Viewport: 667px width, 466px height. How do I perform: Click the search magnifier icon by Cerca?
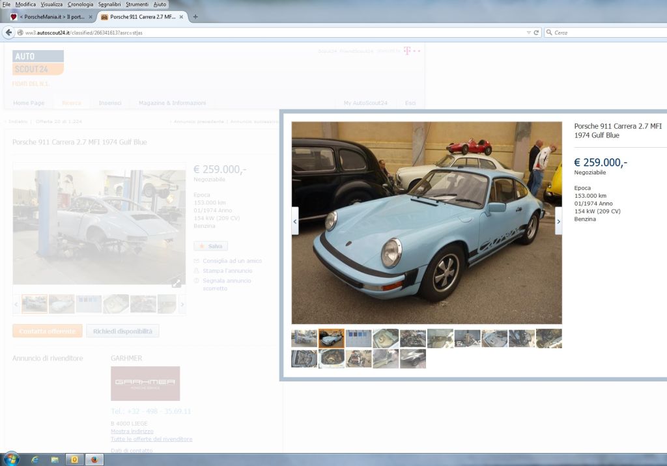(549, 33)
